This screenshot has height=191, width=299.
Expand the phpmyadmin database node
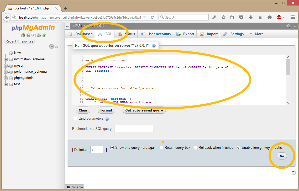6,78
